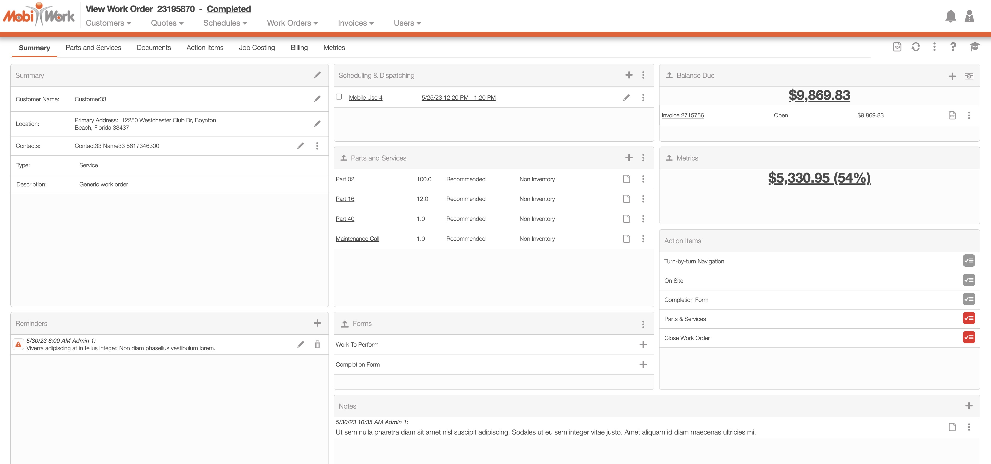The image size is (991, 464).
Task: Switch to the Job Costing tab
Action: coord(256,48)
